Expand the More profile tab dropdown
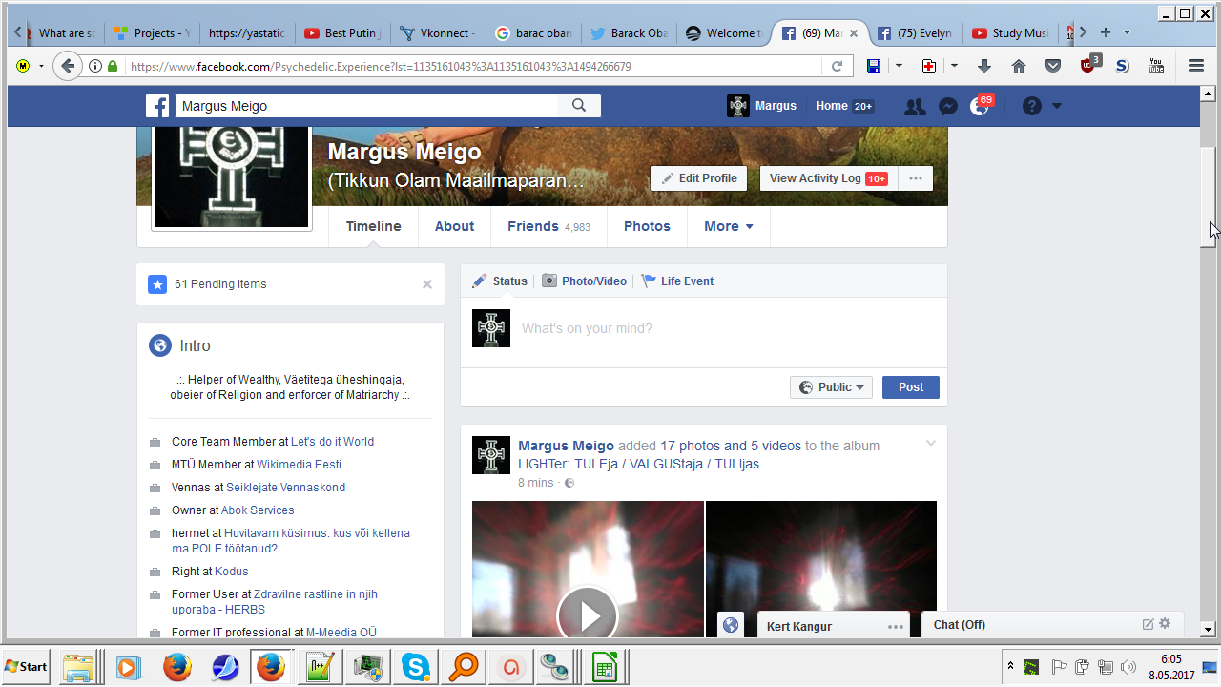 [729, 226]
